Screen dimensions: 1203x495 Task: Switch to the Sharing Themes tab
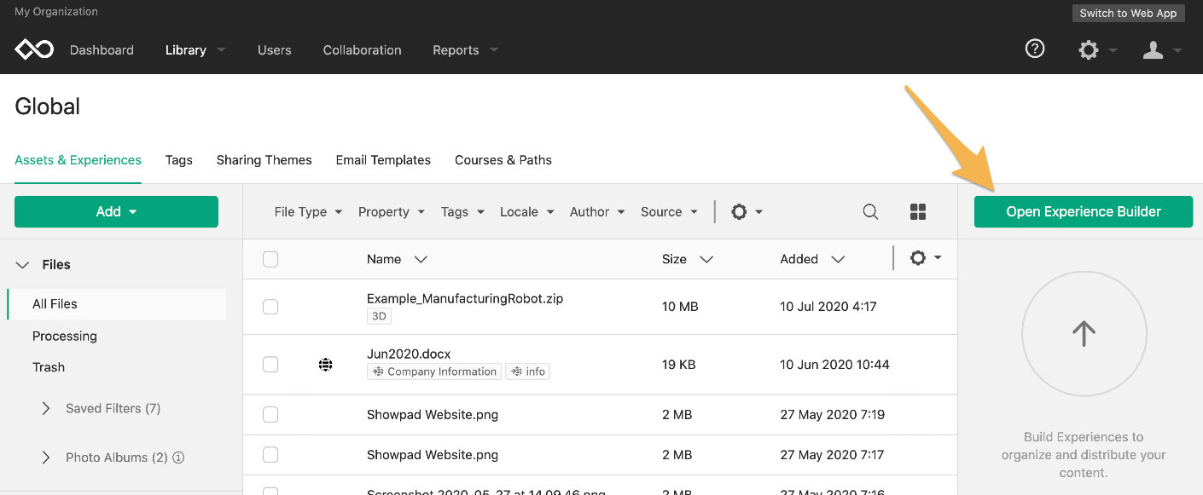tap(264, 160)
